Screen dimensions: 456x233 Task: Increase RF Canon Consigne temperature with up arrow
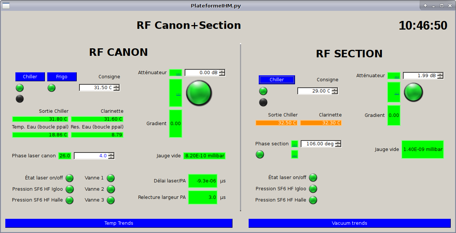click(116, 86)
